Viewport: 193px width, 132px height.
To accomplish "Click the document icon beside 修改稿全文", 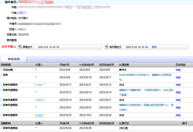I will click(x=106, y=47).
